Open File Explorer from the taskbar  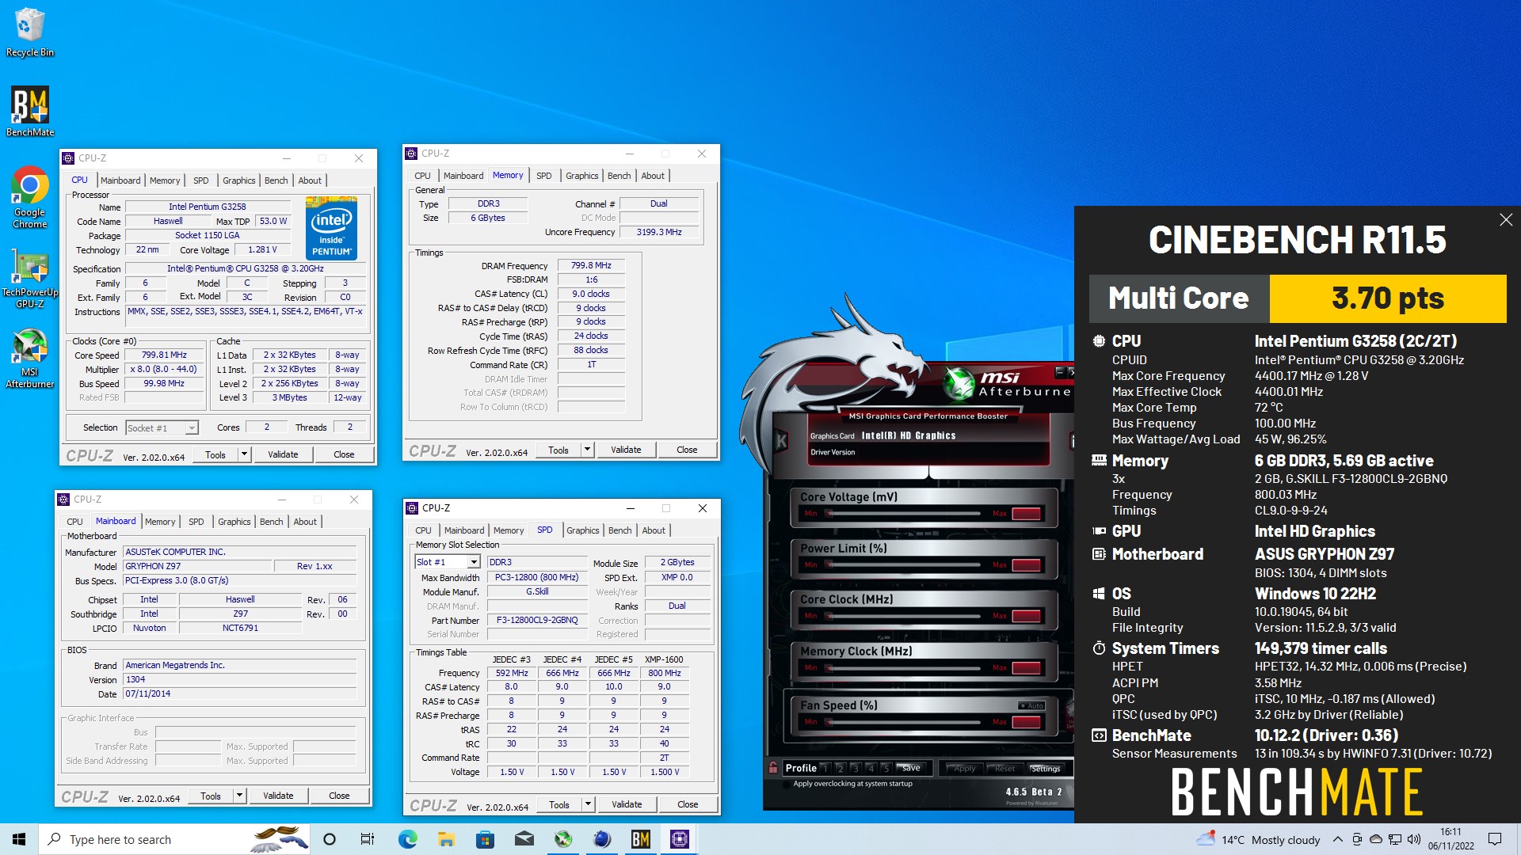pyautogui.click(x=446, y=839)
